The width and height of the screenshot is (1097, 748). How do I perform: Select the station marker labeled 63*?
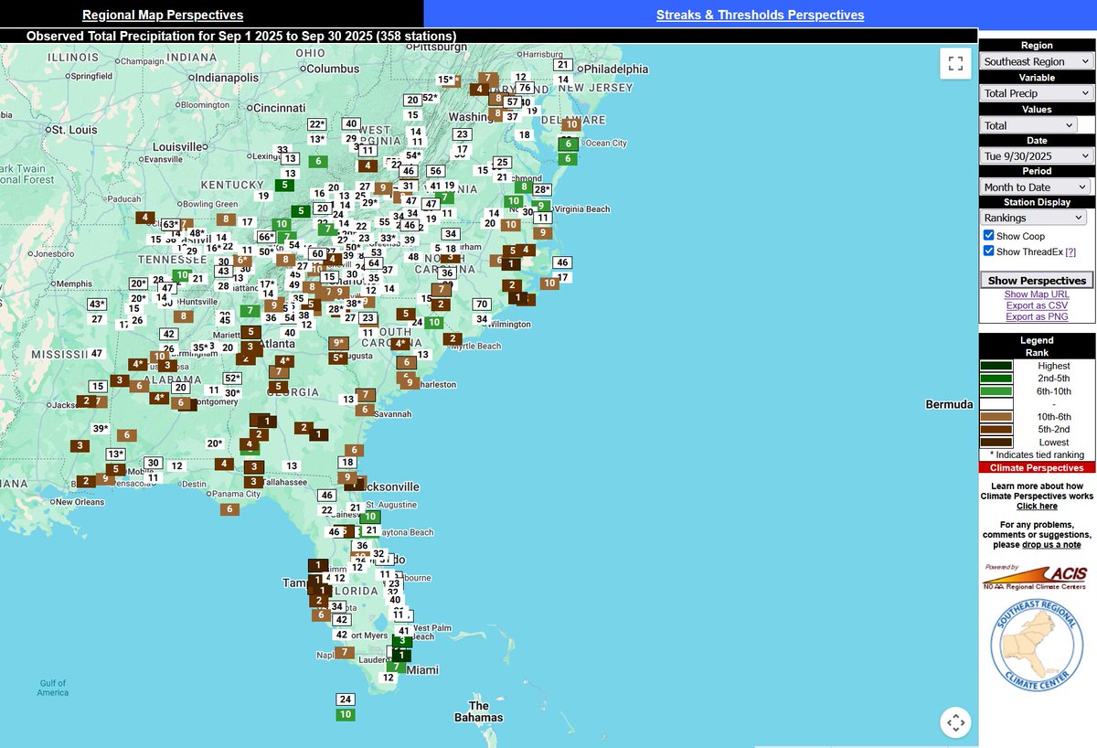click(x=171, y=224)
